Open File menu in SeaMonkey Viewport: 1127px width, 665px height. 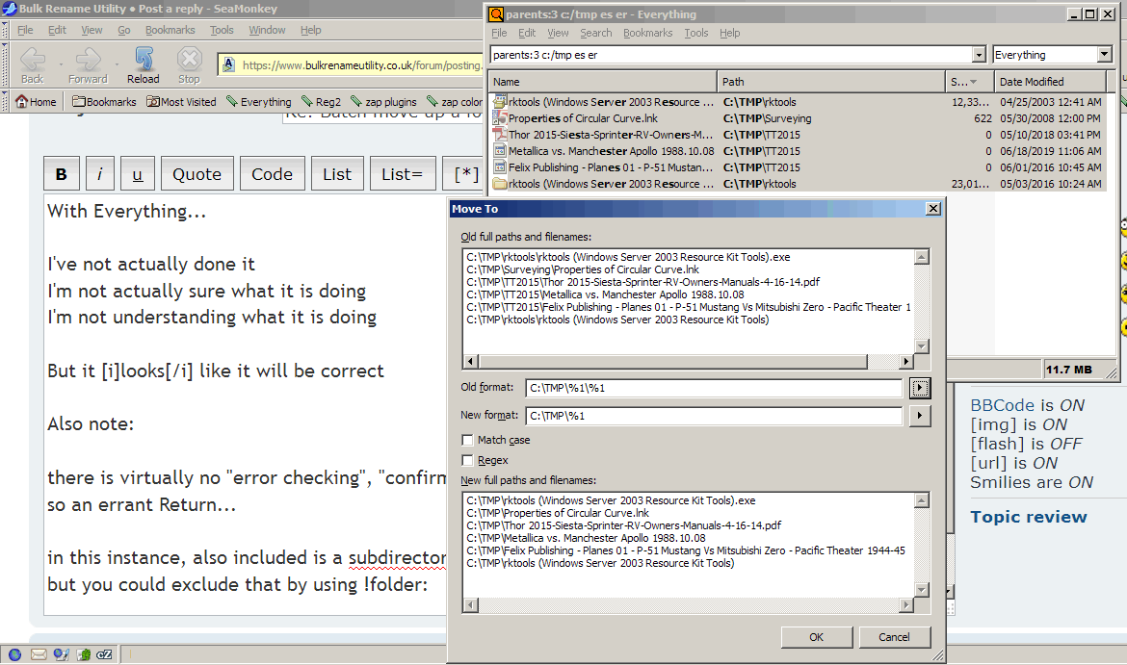coord(25,30)
